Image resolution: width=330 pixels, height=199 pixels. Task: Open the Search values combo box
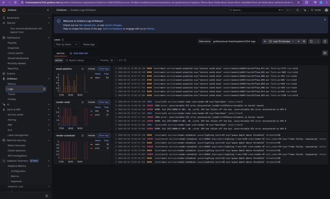pyautogui.click(x=81, y=60)
